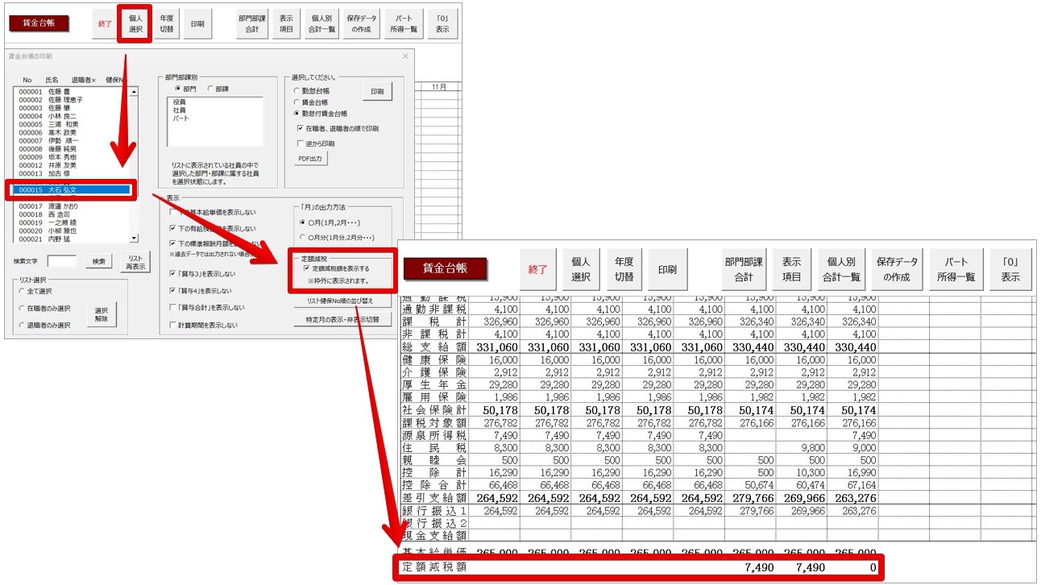
Task: Choose ○月分(1月分,2月分…) output method
Action: pos(303,238)
